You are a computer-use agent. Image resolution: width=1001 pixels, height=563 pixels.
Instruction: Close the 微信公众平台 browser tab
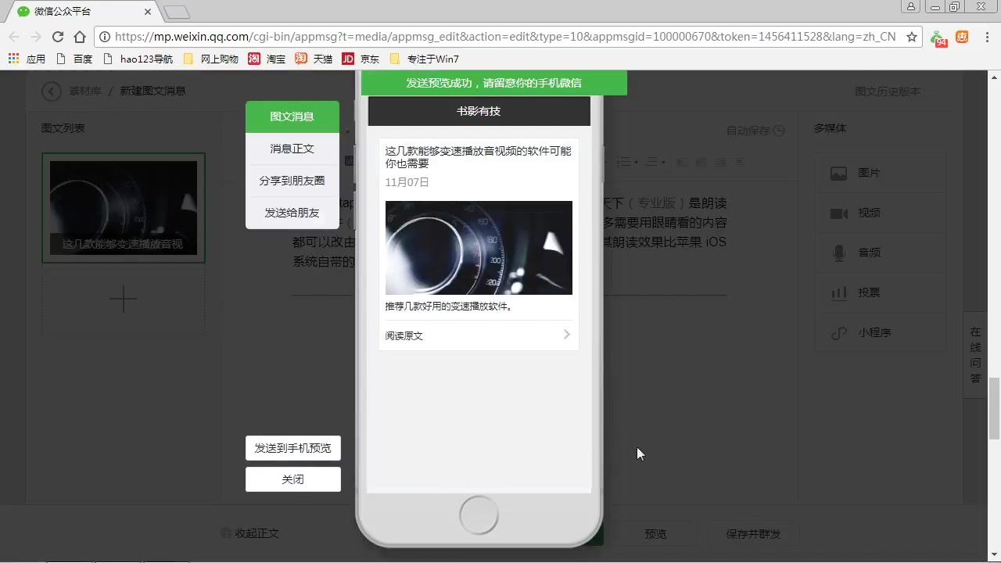pos(149,12)
